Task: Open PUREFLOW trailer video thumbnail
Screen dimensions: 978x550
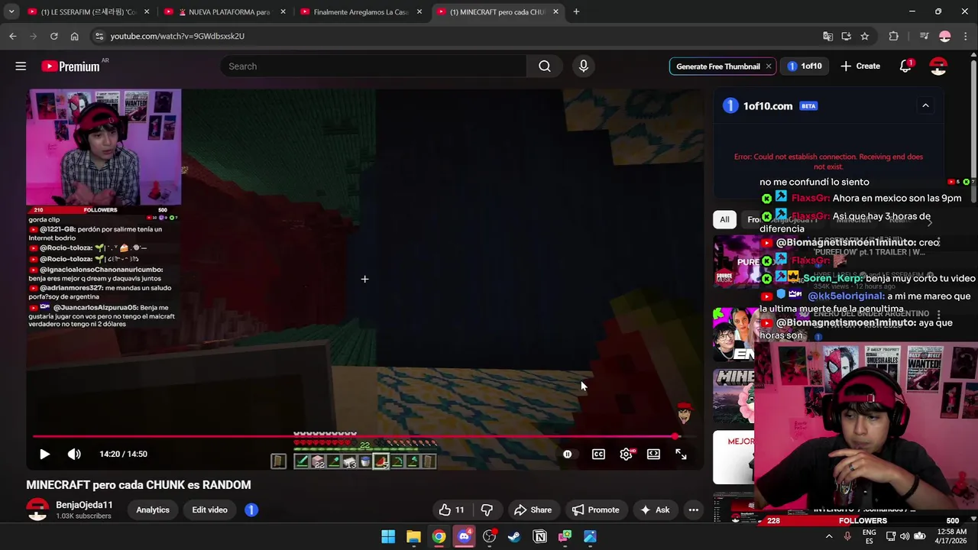Action: pyautogui.click(x=733, y=261)
